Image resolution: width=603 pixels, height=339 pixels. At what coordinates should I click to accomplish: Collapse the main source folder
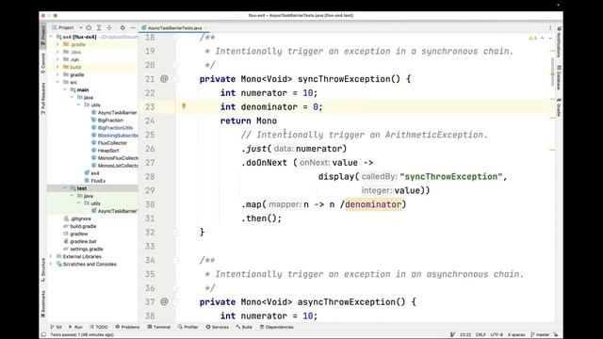point(65,90)
